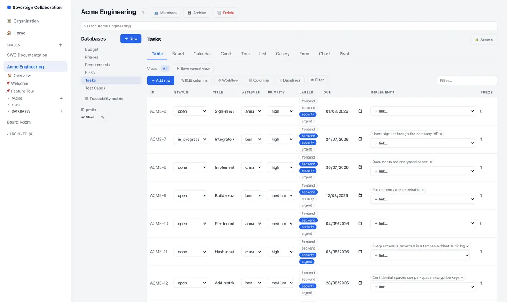Toggle the security label on ACME-10

308,227
